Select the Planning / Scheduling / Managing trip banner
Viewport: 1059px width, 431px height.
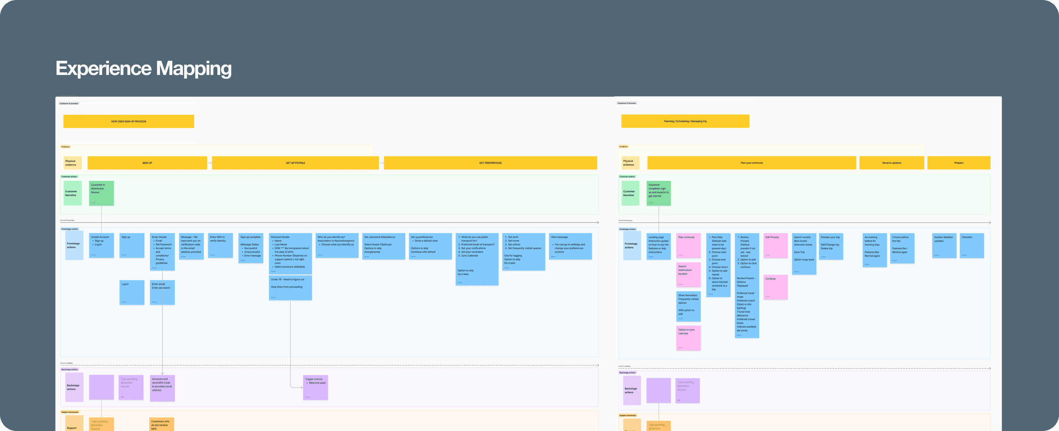click(685, 121)
